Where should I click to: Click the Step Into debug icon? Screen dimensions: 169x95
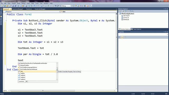[x=55, y=6]
